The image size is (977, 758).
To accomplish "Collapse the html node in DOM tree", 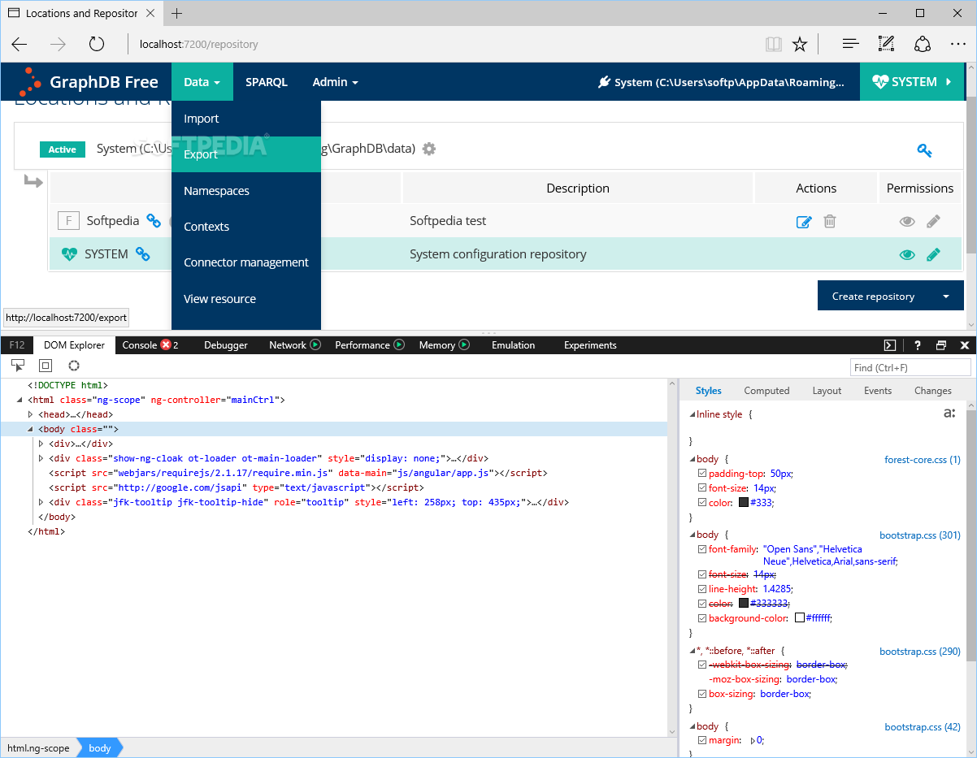I will pos(20,400).
